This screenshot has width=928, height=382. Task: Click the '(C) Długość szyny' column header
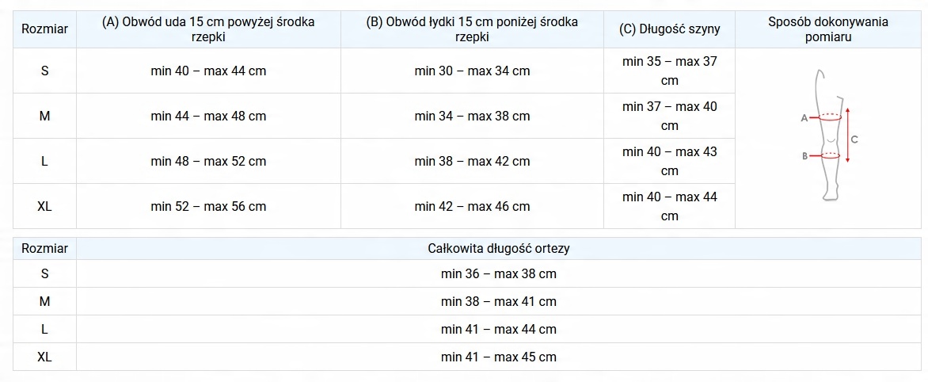point(669,29)
